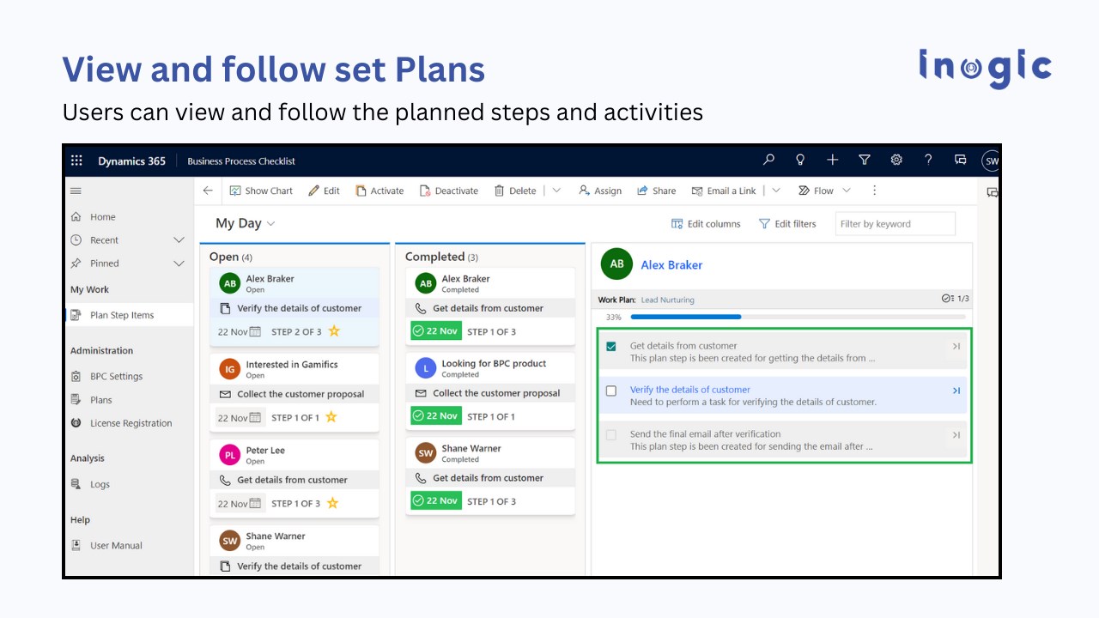The height and width of the screenshot is (618, 1099).
Task: Click the Open (4) column header
Action: click(x=231, y=257)
